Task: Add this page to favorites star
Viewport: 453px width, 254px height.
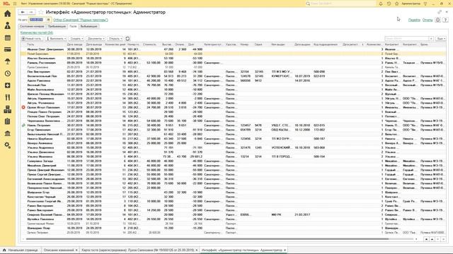Action: [x=41, y=12]
